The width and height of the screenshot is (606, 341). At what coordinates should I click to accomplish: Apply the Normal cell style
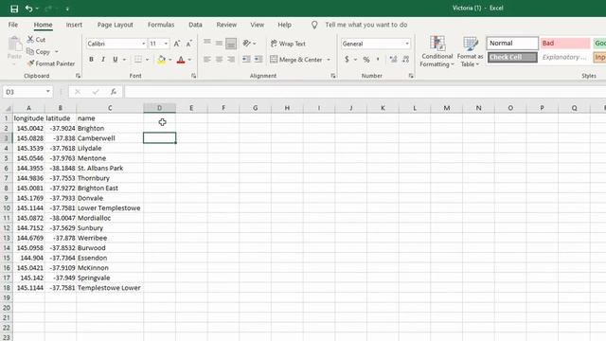[512, 44]
